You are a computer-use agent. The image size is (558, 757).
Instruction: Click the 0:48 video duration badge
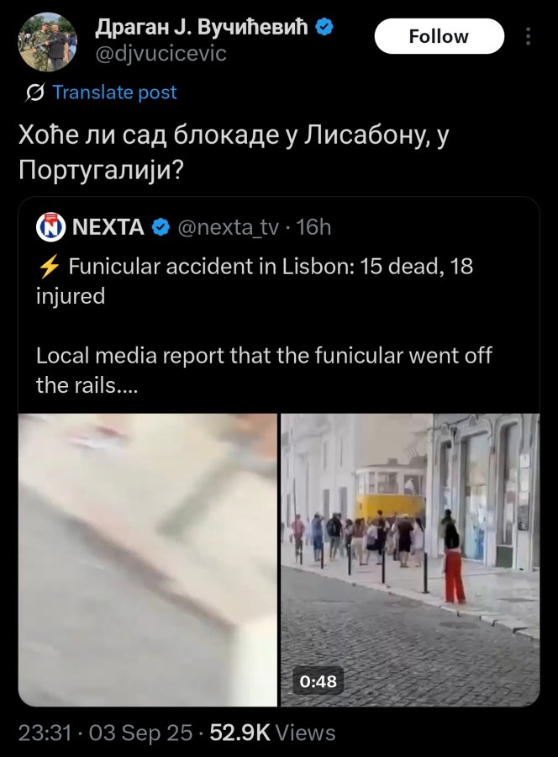318,680
